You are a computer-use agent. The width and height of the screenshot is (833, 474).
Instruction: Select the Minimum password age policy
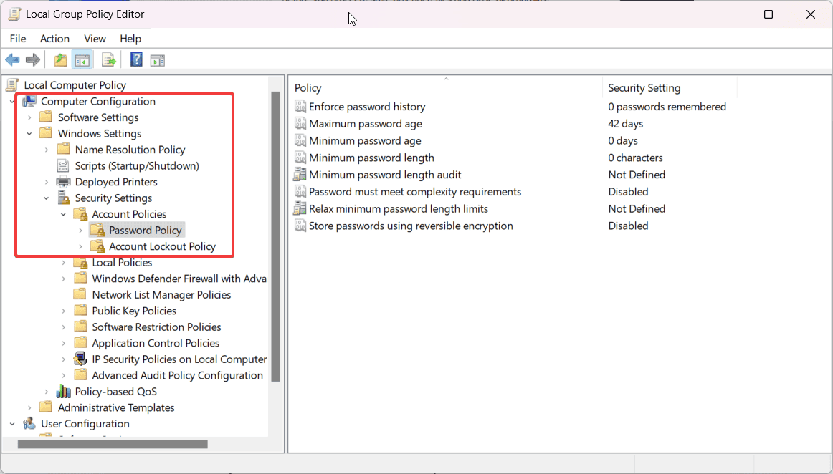click(x=365, y=140)
